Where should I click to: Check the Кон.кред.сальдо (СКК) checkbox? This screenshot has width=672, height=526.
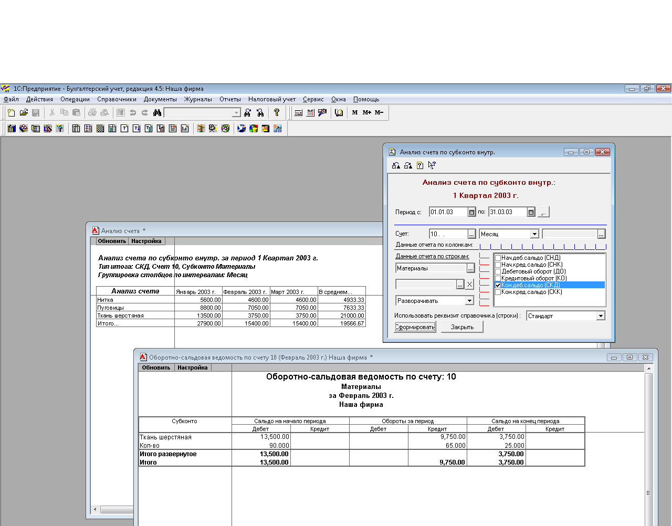point(498,292)
